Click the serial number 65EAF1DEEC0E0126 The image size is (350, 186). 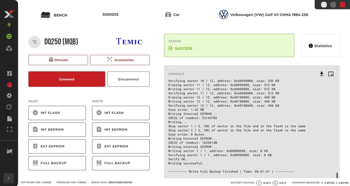[120, 183]
